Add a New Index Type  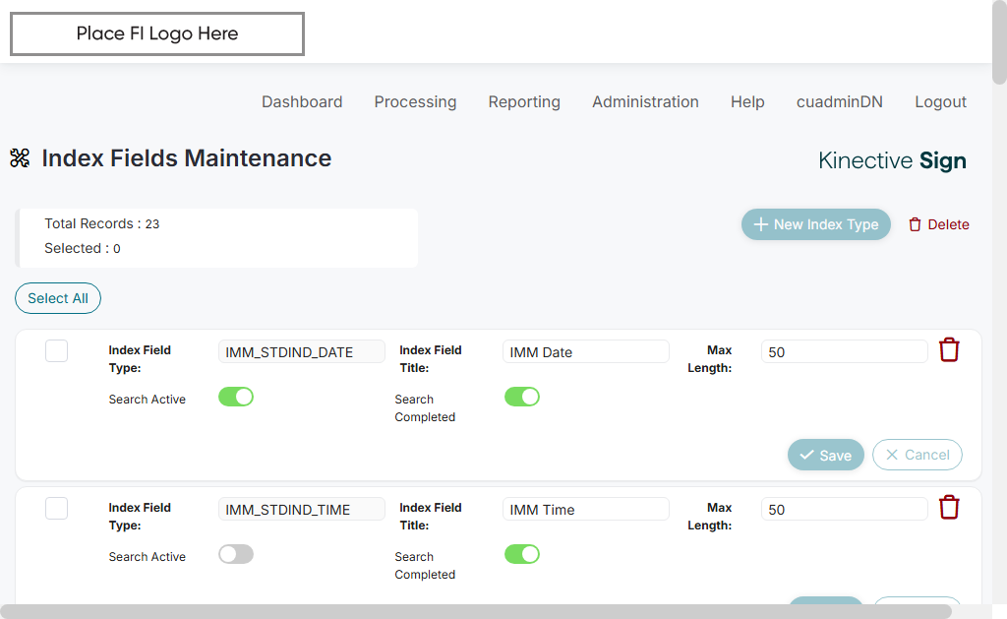(815, 224)
